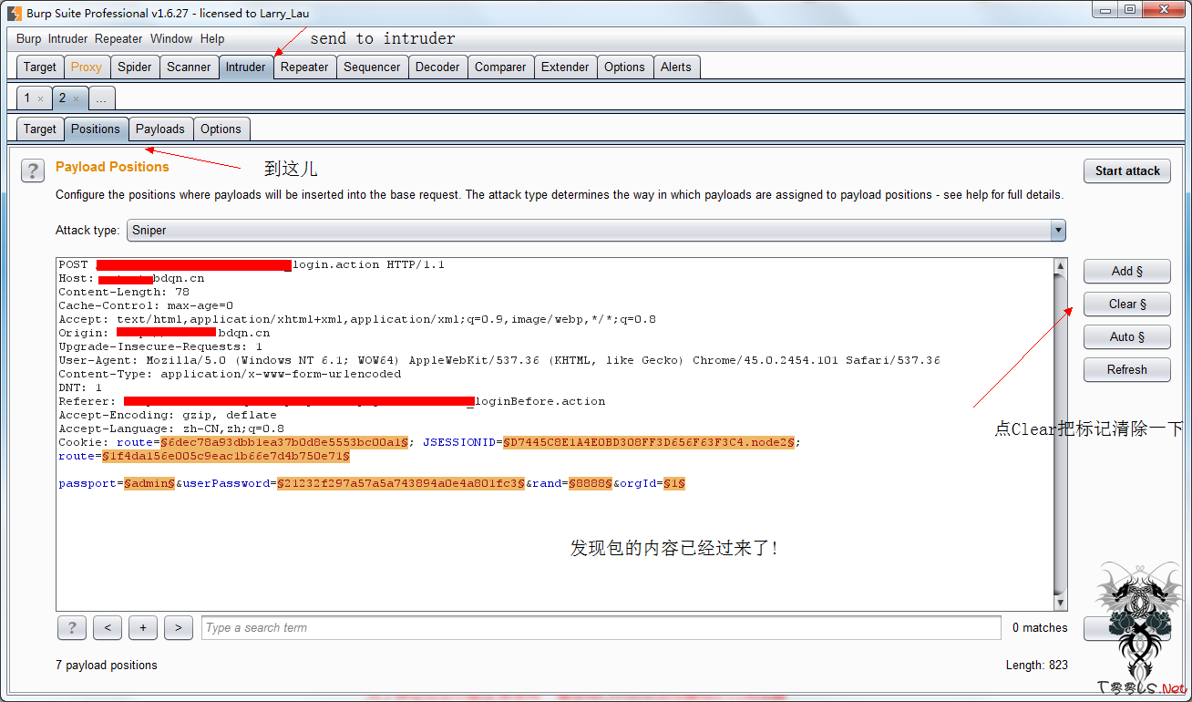Click the §admin§ passport payload marker
This screenshot has height=702, width=1192.
tap(149, 483)
